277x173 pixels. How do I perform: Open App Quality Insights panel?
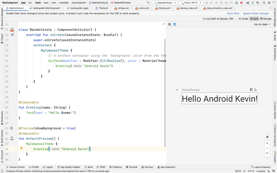point(69,167)
